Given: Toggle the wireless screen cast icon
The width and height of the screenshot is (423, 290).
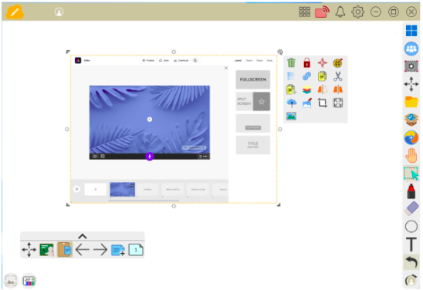Looking at the screenshot, I should [322, 12].
